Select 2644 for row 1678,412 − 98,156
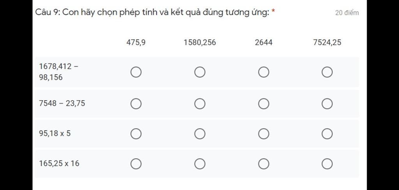Image resolution: width=399 pixels, height=190 pixels. point(264,72)
